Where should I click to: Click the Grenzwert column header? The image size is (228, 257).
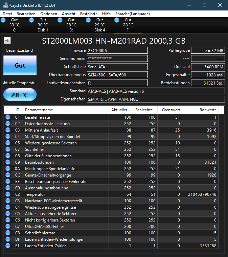pos(170,110)
